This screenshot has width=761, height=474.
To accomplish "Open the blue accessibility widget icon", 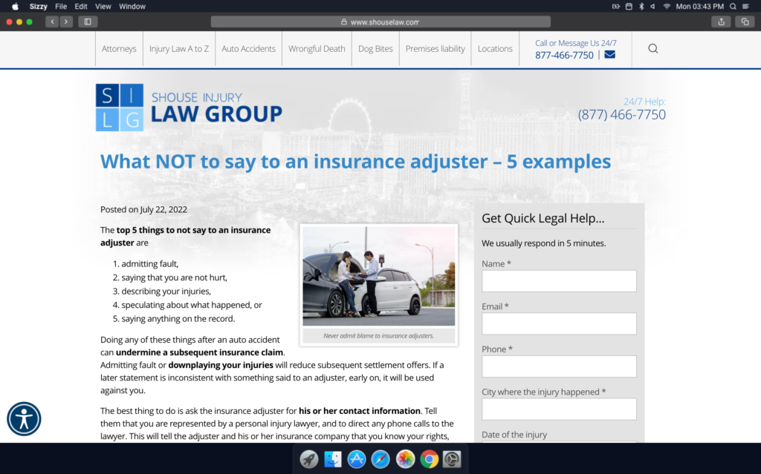I will click(24, 419).
